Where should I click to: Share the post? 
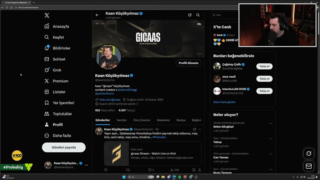(x=199, y=170)
